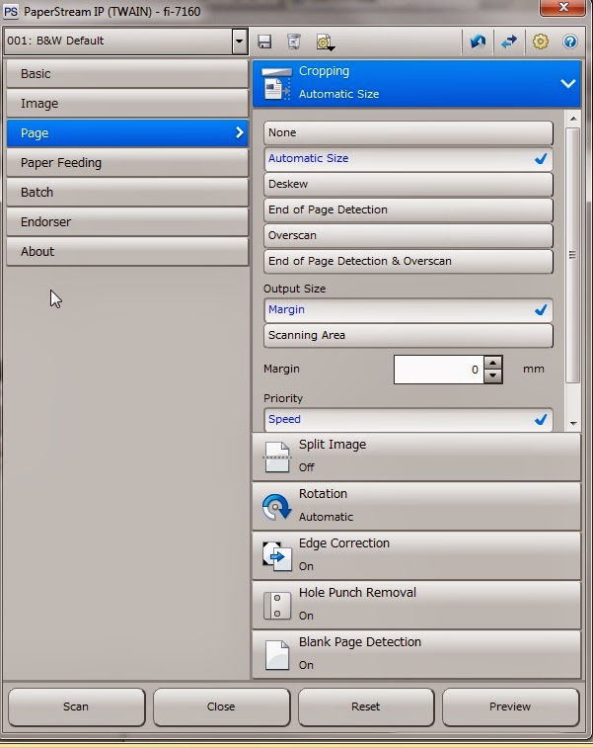593x748 pixels.
Task: Expand the Blank Page Detection setting
Action: pos(416,654)
